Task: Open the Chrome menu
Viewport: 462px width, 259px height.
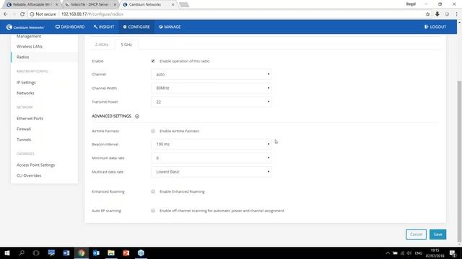Action: [x=457, y=14]
